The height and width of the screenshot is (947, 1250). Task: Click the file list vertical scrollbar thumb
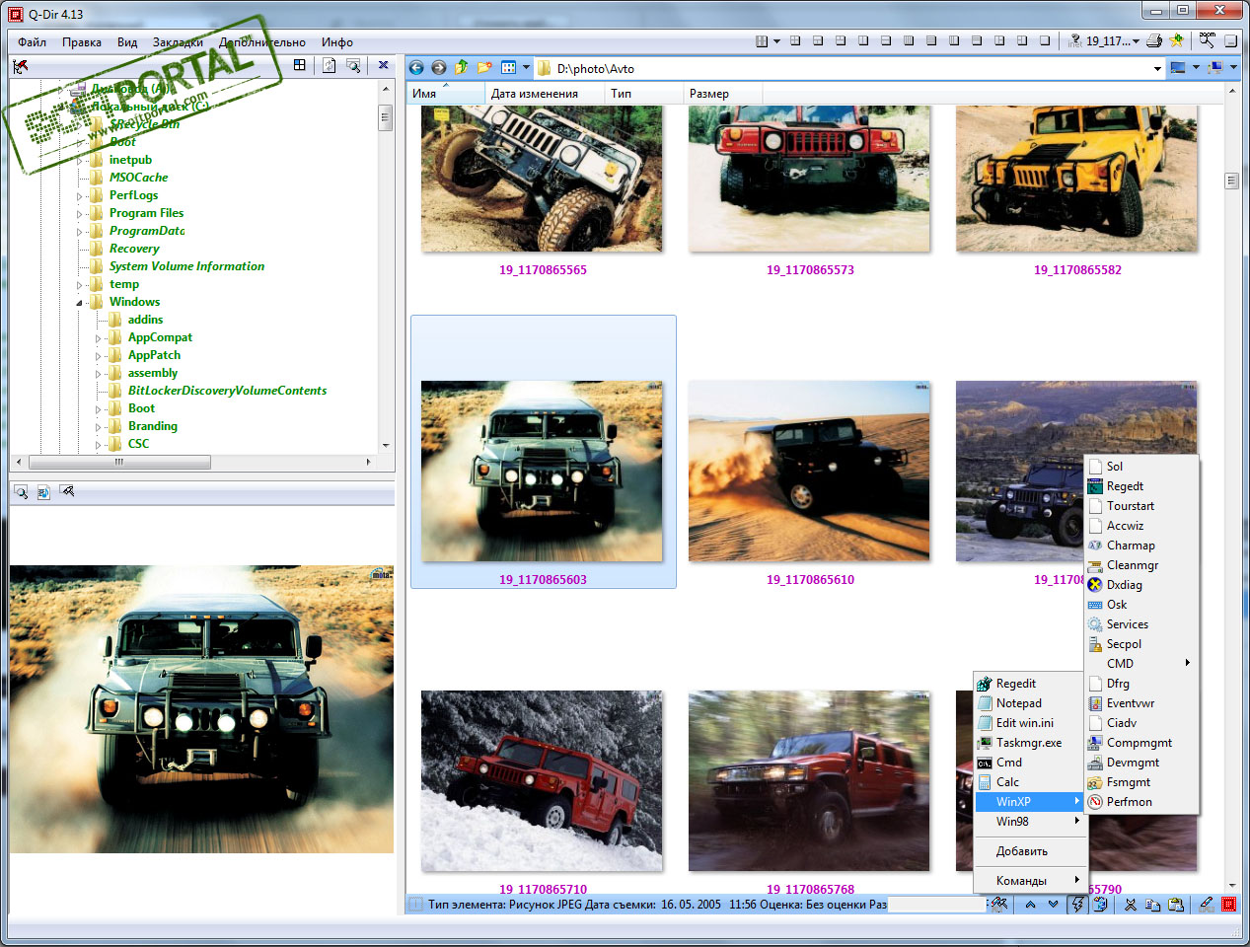[x=1231, y=181]
